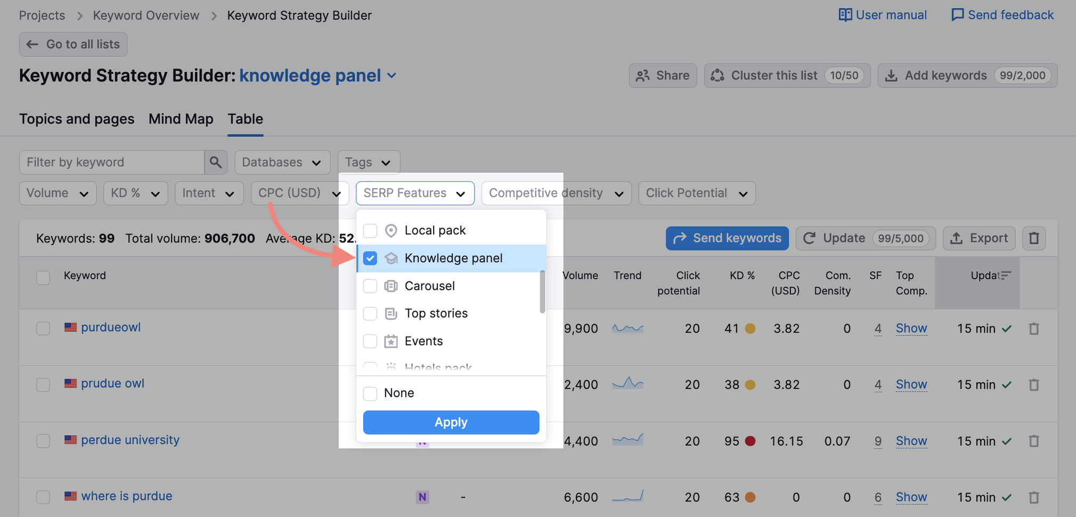Tick the None checkbox
The width and height of the screenshot is (1076, 517).
[x=370, y=393]
